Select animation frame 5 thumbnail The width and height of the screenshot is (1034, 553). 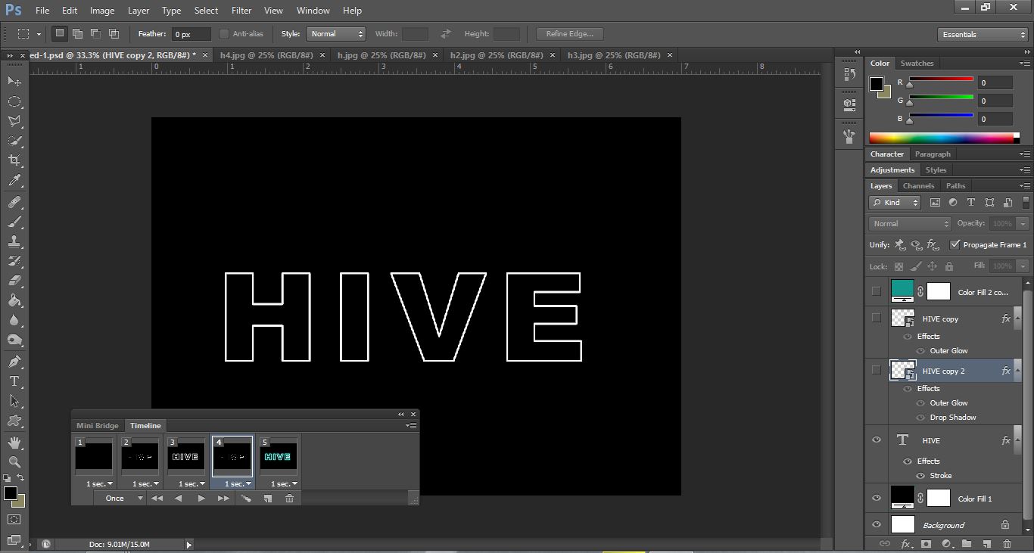point(279,457)
